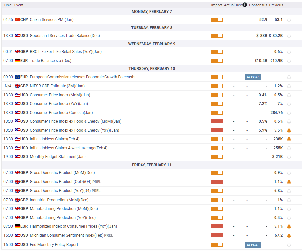The height and width of the screenshot is (251, 304).
Task: Click bell icon for Initial Jobless Claims 4-week average
Action: pyautogui.click(x=289, y=148)
